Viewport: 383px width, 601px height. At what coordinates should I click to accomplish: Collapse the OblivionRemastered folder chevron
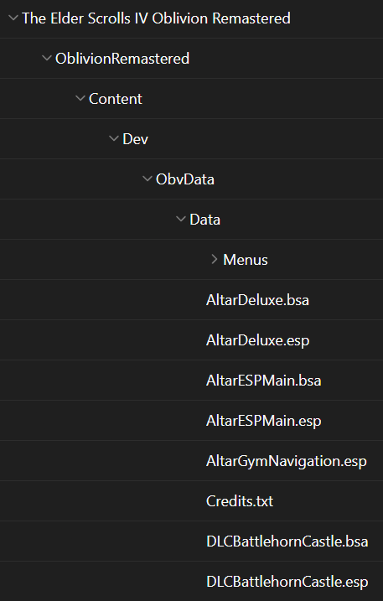point(47,58)
